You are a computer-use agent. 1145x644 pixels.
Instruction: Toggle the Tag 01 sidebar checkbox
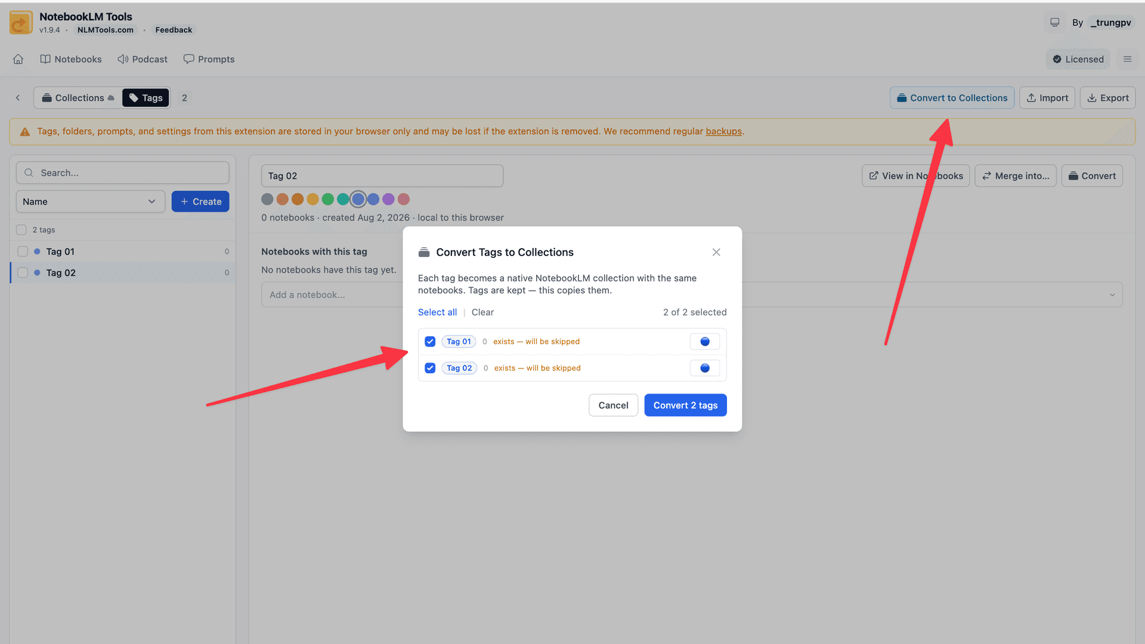23,252
